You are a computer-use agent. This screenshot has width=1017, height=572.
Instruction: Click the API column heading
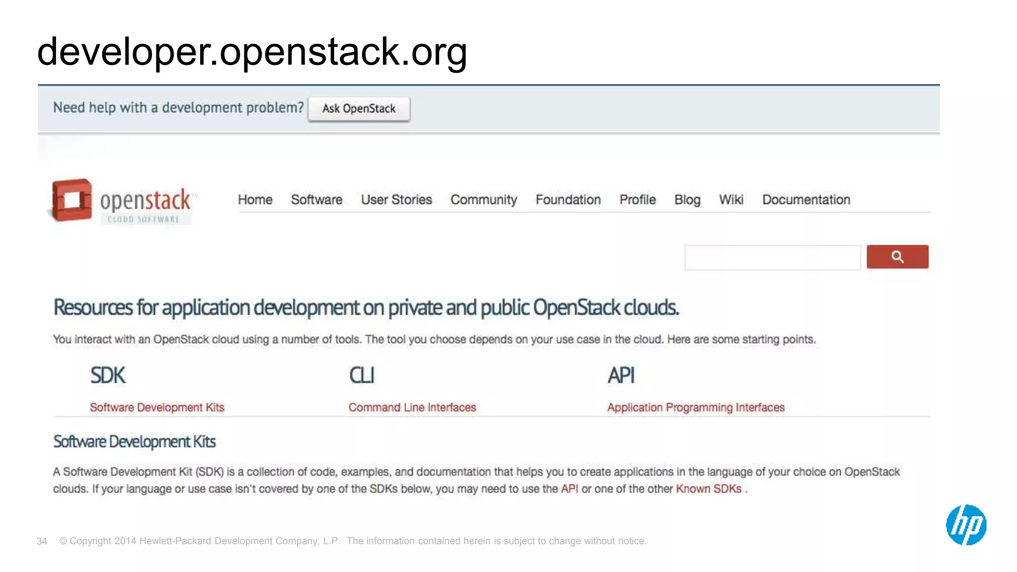(x=621, y=375)
